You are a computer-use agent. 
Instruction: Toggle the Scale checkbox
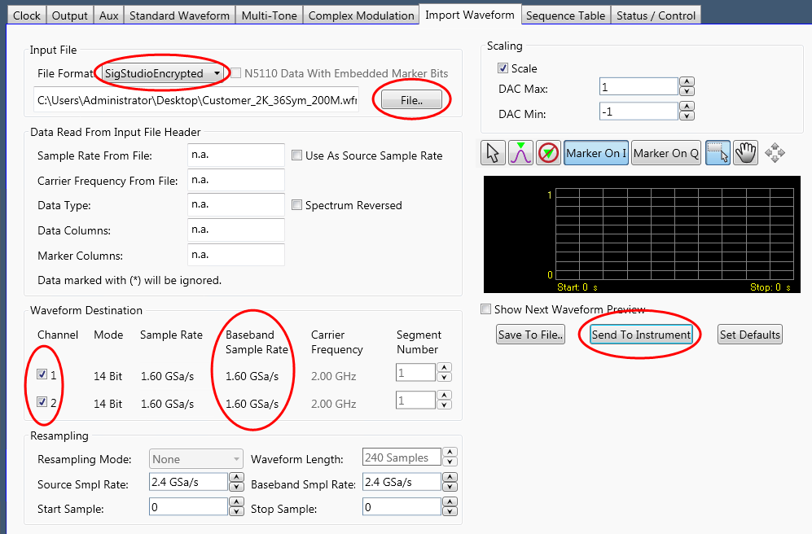(503, 68)
